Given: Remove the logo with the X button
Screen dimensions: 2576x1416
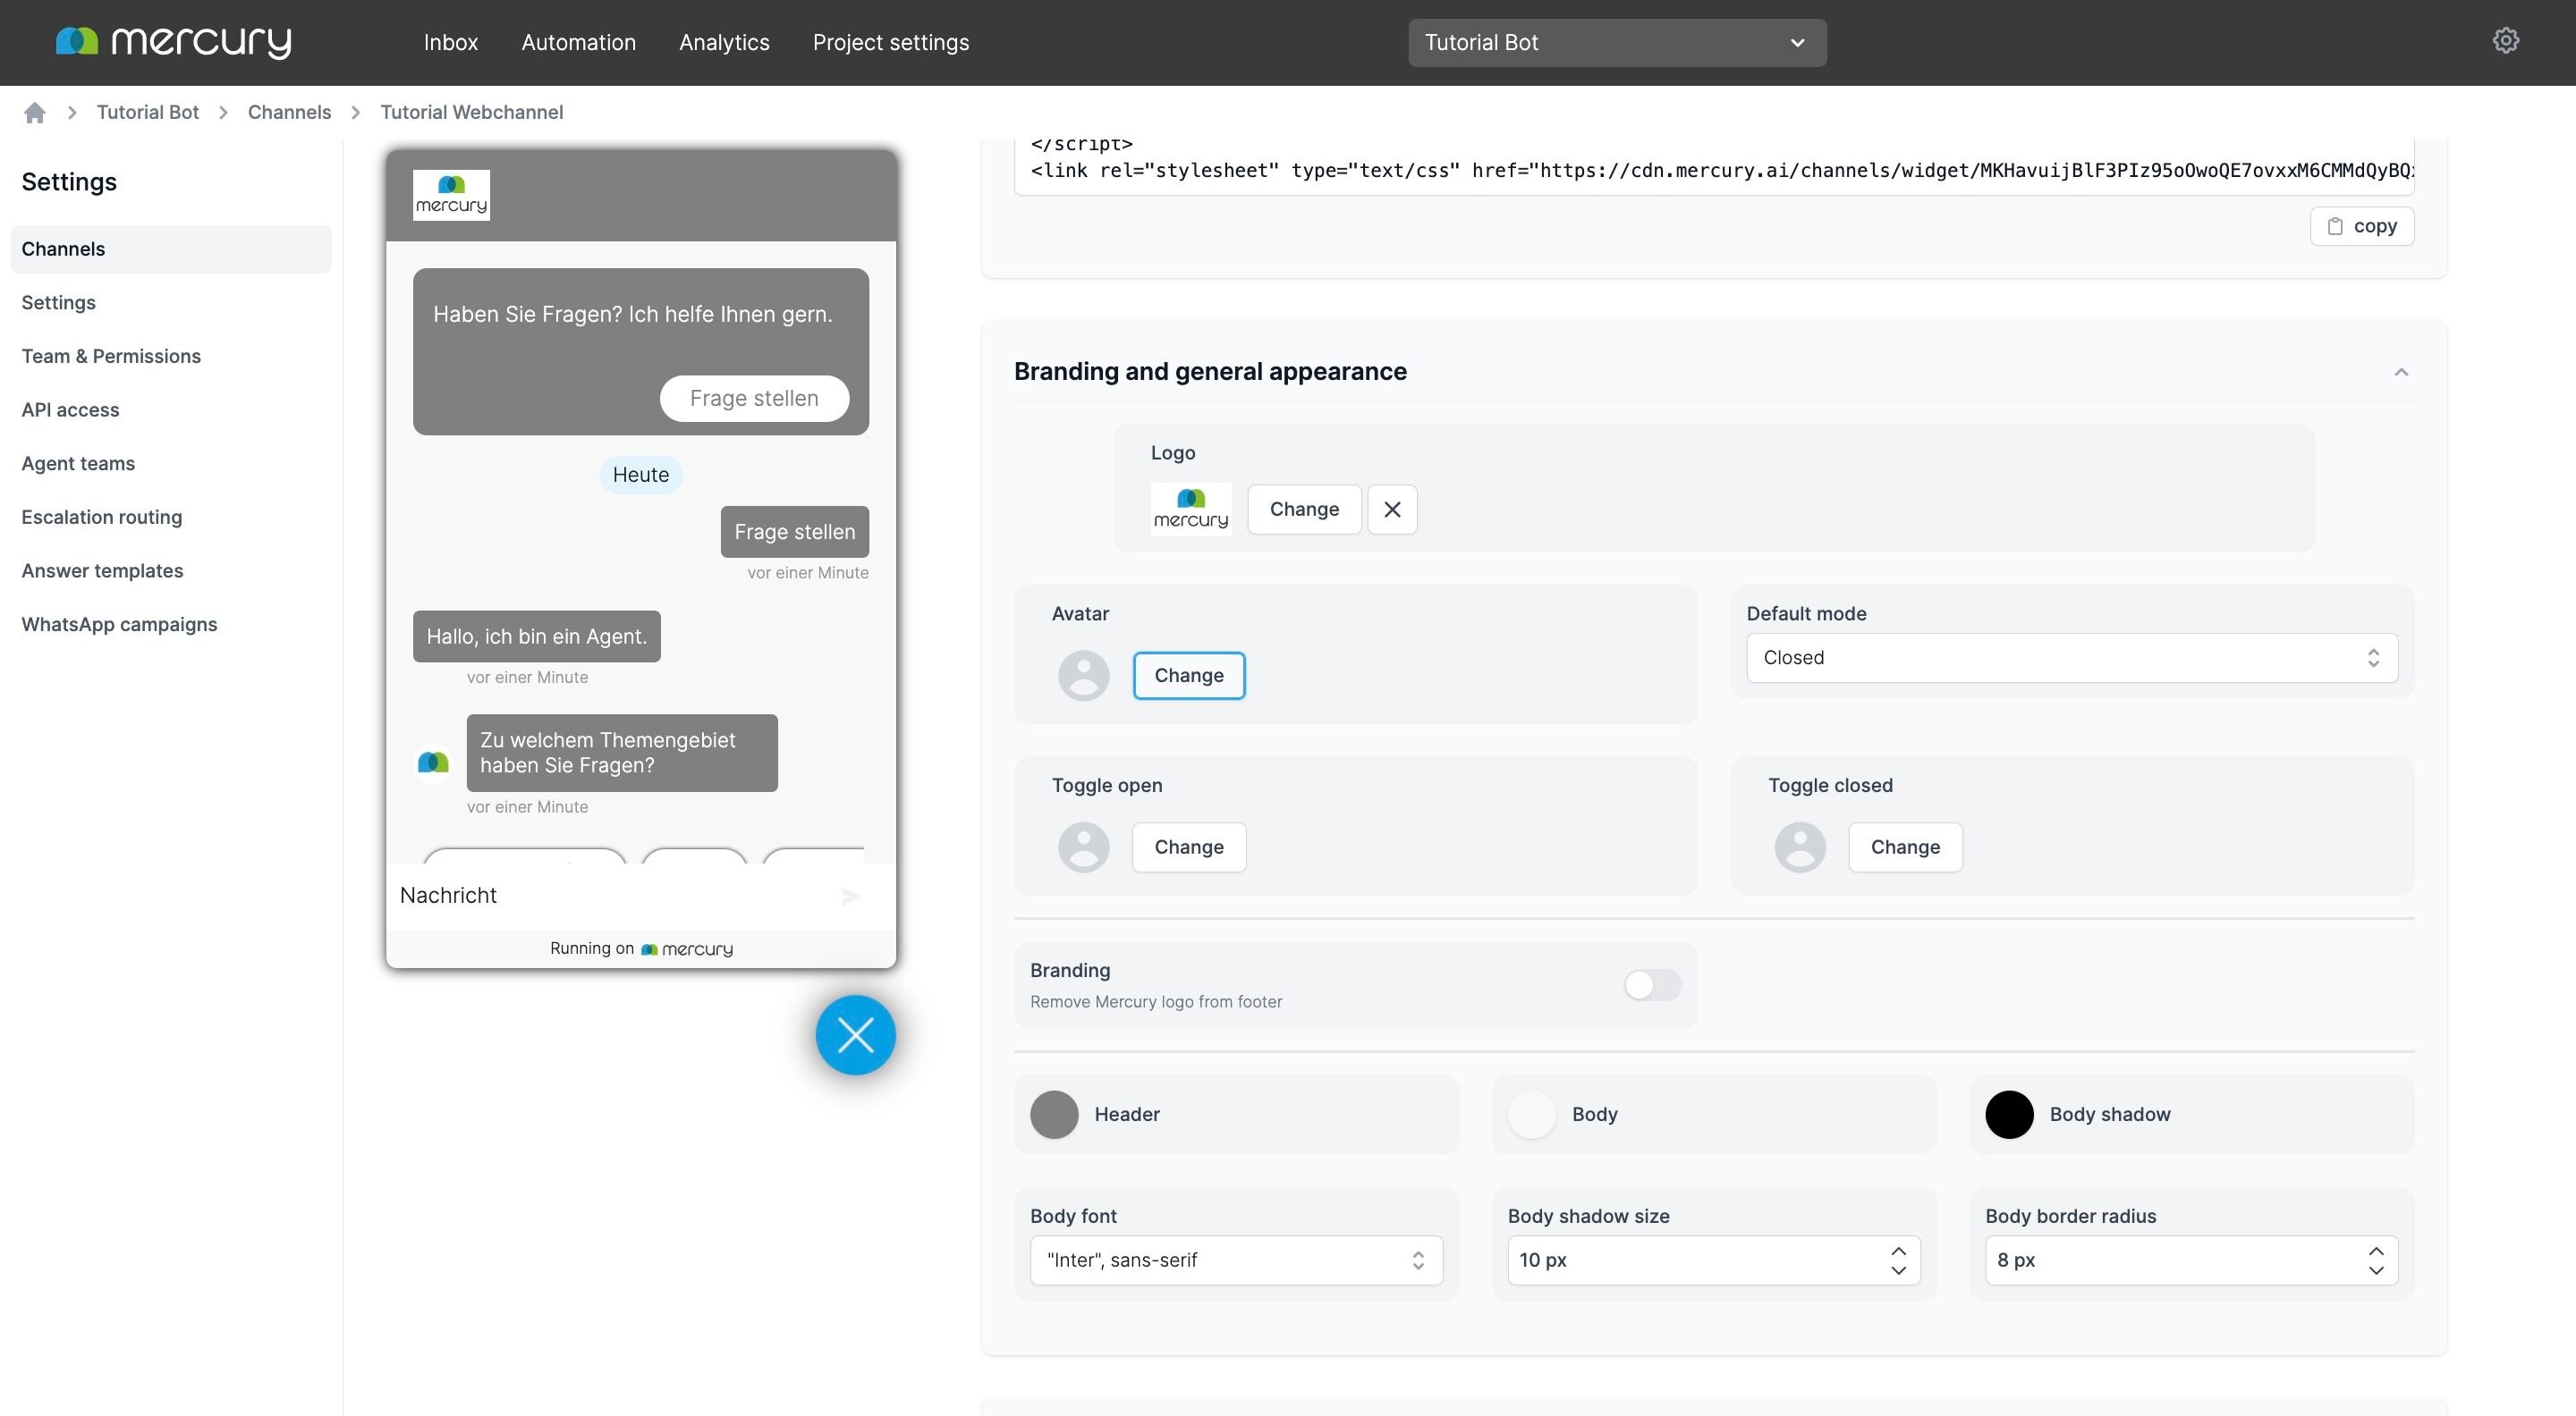Looking at the screenshot, I should coord(1392,510).
